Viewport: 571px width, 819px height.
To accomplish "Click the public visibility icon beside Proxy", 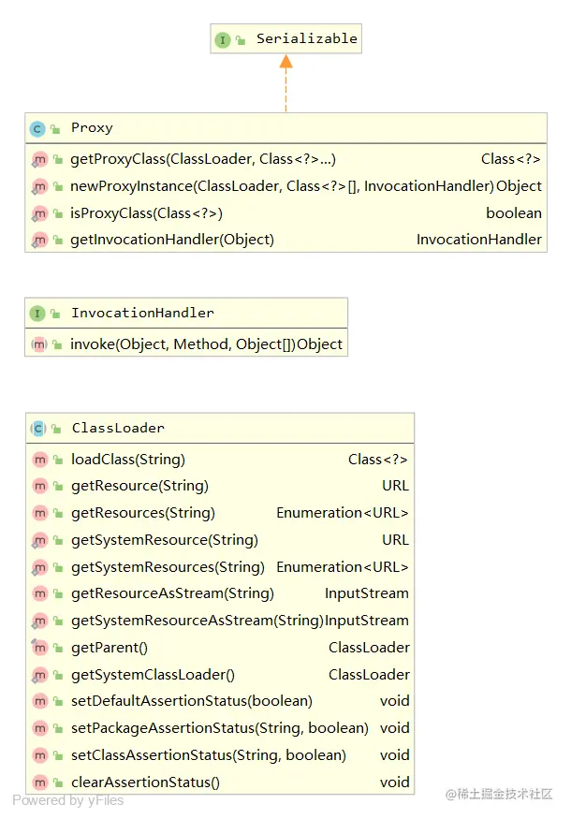I will tap(55, 129).
